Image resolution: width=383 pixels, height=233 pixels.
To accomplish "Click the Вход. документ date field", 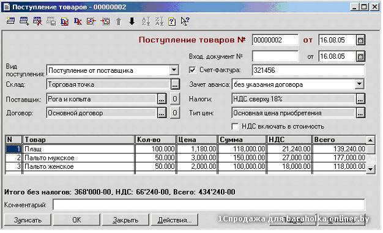I will 337,57.
